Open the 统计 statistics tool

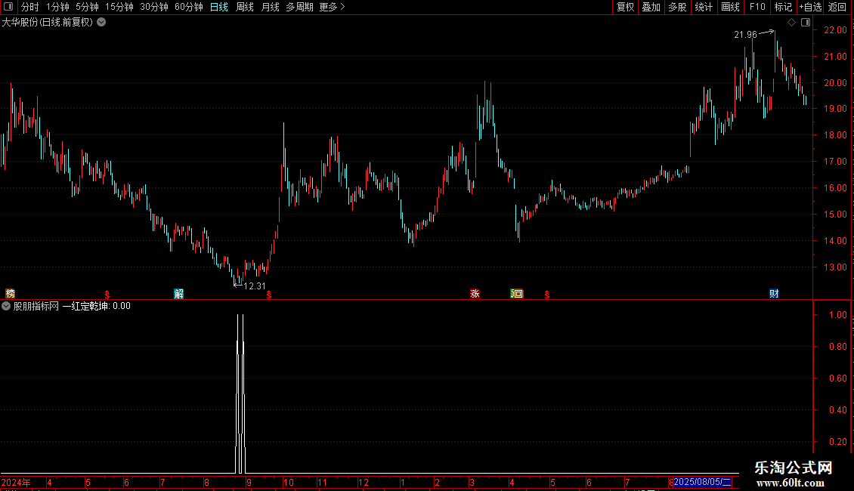704,7
